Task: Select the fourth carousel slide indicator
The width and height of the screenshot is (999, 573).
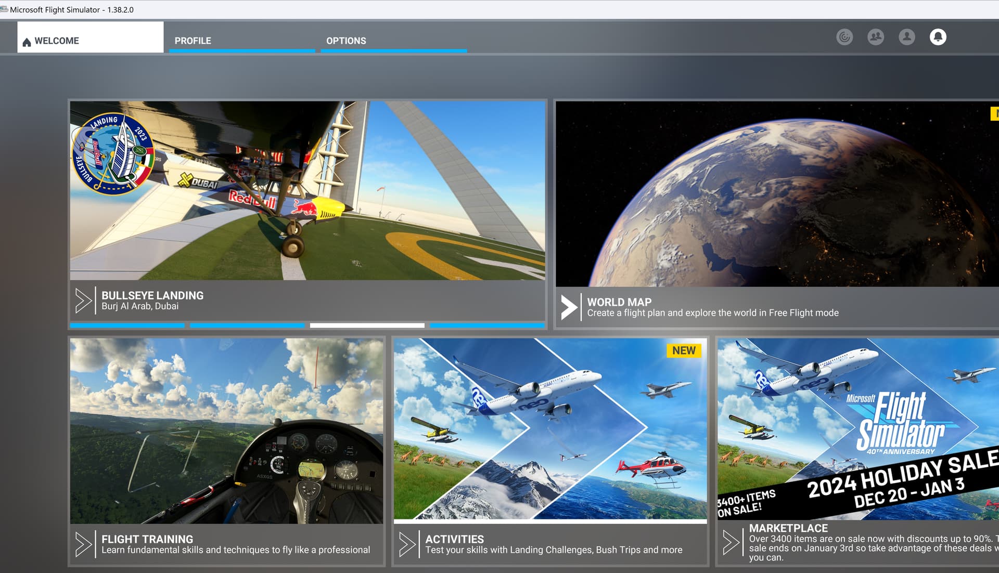Action: 488,325
